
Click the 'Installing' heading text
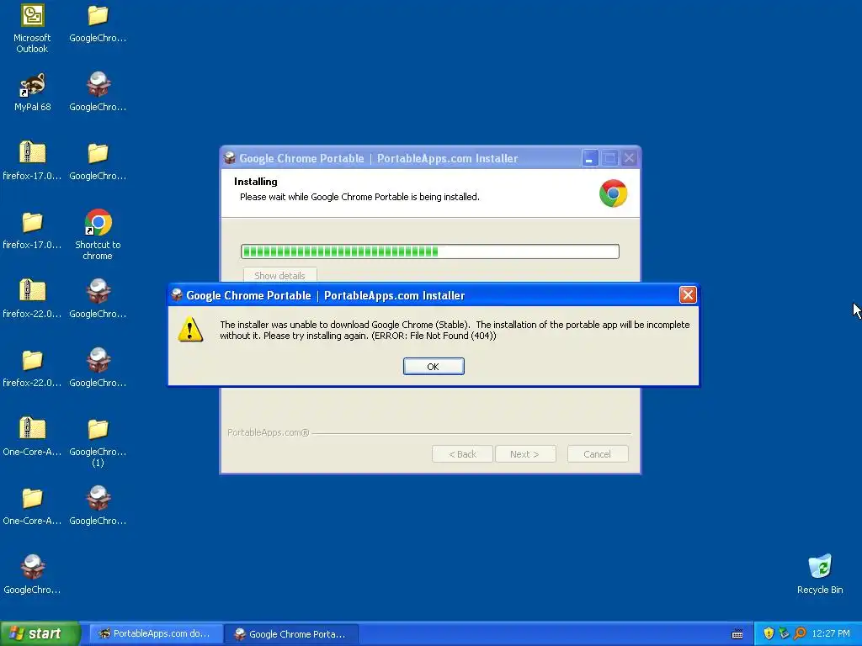pos(256,182)
